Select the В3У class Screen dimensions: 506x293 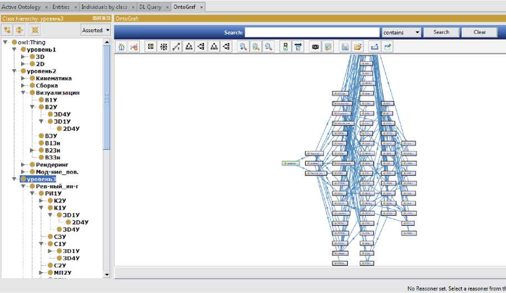48,136
